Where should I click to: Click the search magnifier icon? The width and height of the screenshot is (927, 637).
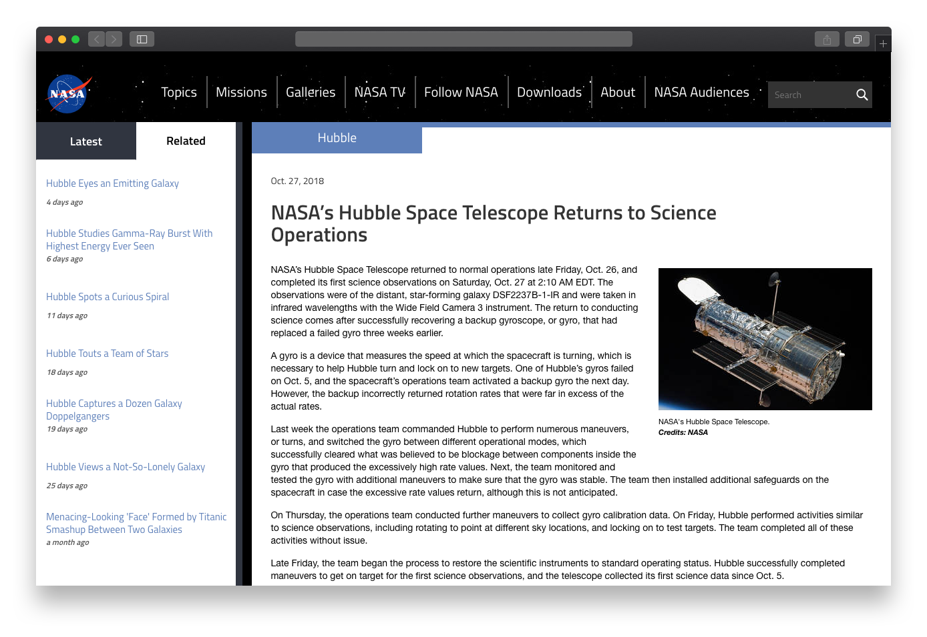click(x=862, y=95)
